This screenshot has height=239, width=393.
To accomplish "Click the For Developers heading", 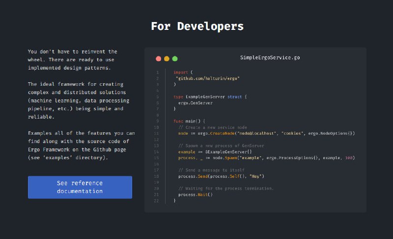I will (x=196, y=26).
